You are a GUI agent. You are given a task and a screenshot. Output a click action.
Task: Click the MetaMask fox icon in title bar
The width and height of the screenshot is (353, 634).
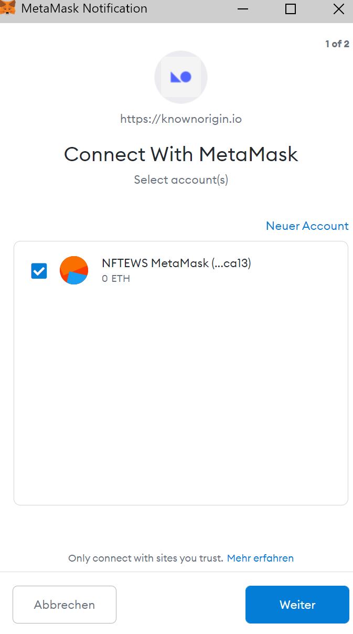[x=8, y=8]
